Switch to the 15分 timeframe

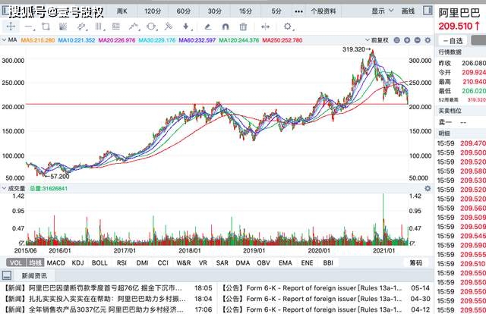click(246, 11)
